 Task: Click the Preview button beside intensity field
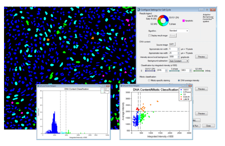click(201, 57)
